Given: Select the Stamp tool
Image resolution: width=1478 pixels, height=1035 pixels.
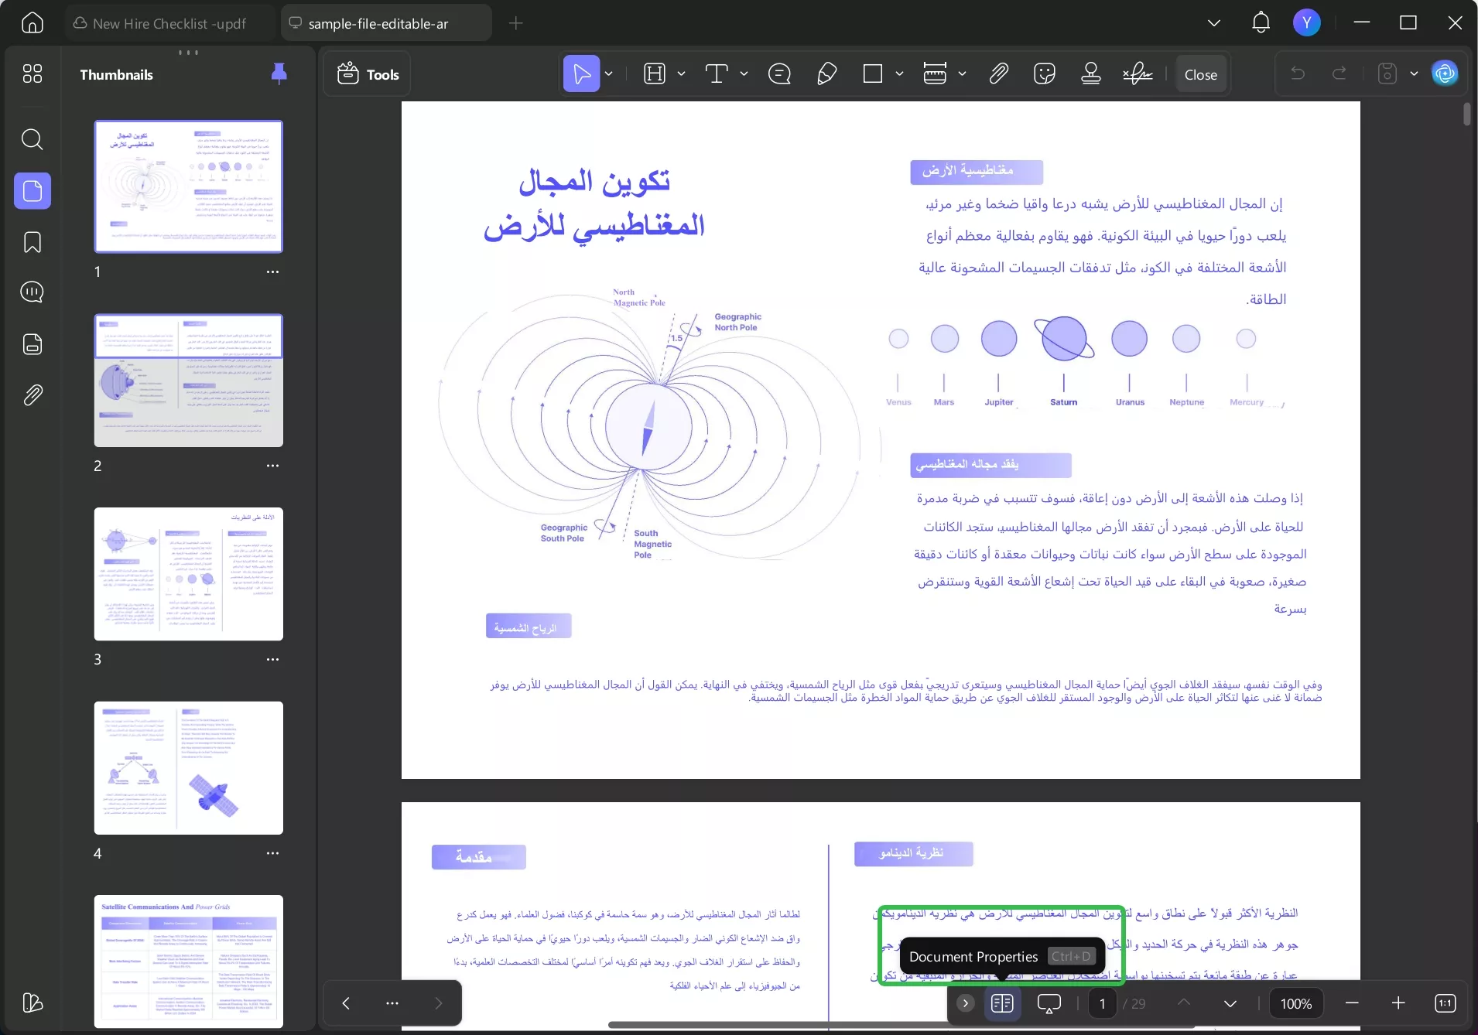Looking at the screenshot, I should (1090, 73).
